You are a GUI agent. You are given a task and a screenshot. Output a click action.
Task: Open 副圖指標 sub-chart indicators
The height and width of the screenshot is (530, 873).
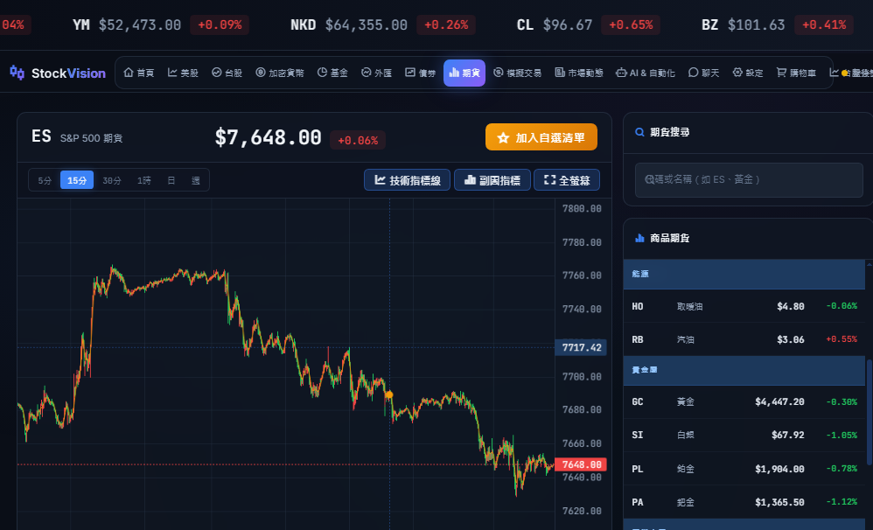492,180
